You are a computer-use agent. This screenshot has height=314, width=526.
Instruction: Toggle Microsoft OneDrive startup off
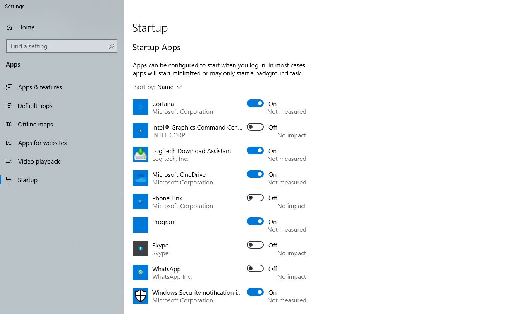[255, 174]
